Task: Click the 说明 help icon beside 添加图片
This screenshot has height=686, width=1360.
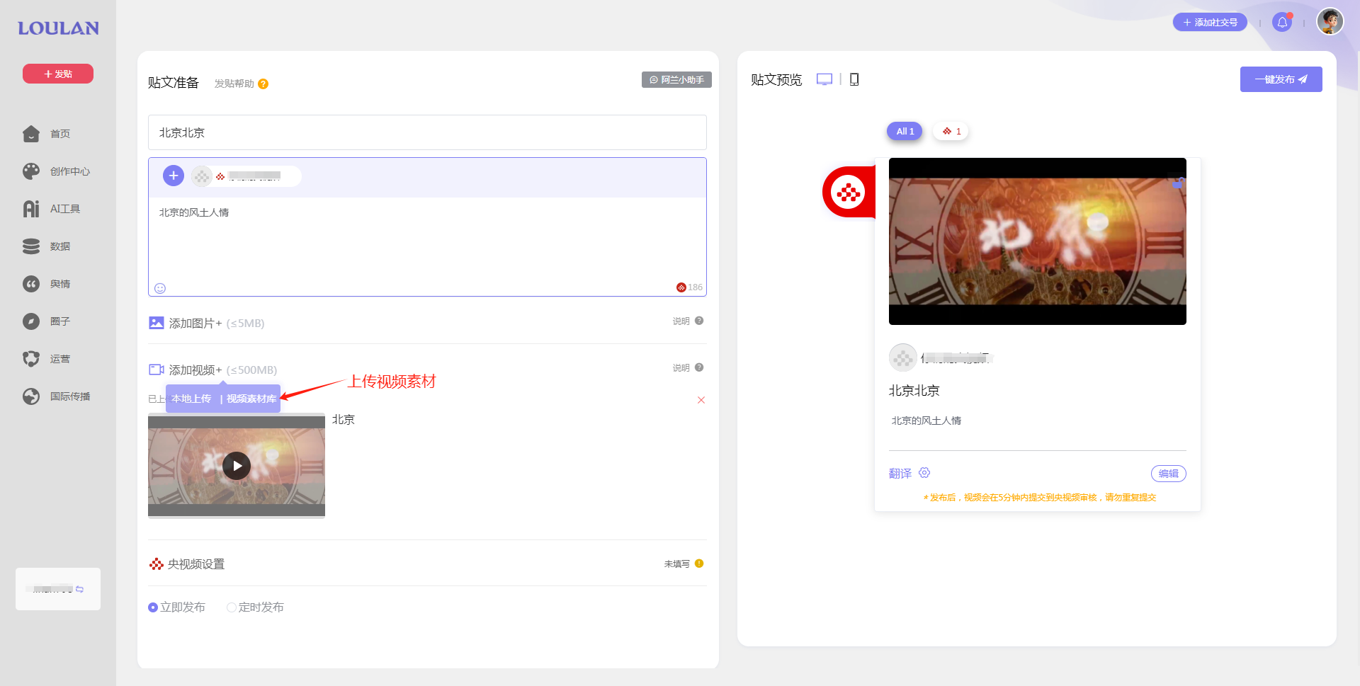Action: point(699,321)
